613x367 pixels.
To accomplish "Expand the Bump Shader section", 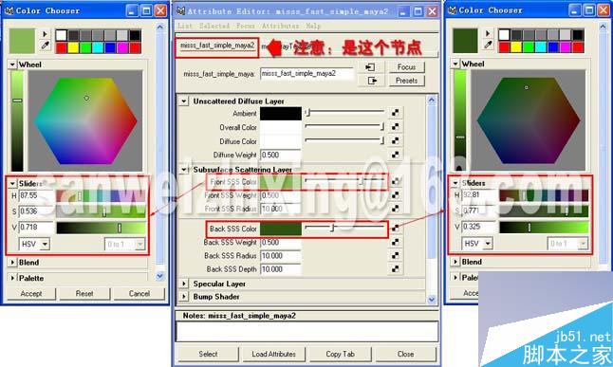I will click(x=183, y=297).
